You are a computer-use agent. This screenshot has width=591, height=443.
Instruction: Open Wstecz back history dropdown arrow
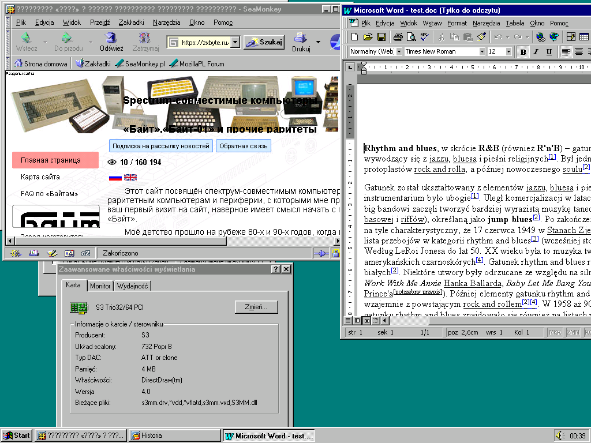pos(45,42)
